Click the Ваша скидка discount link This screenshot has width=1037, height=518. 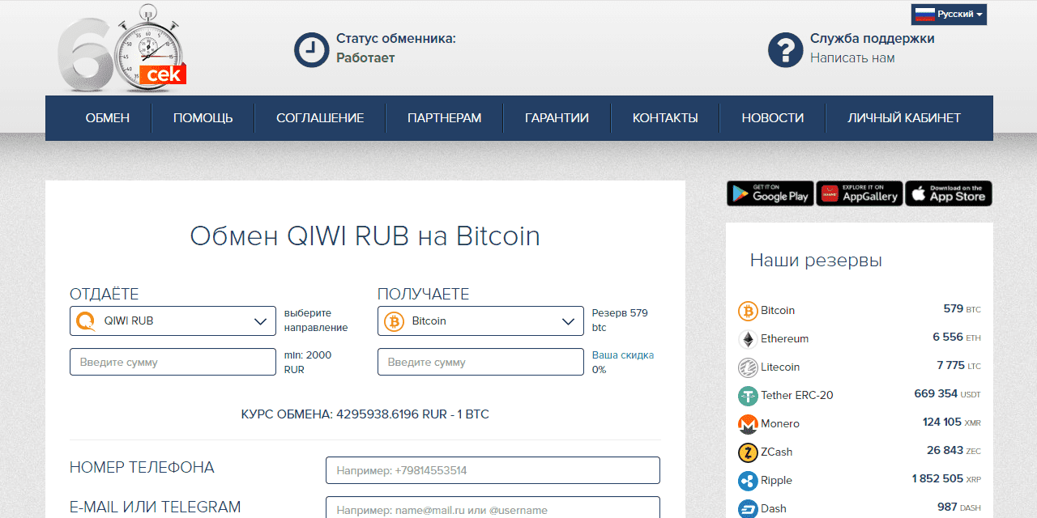pos(622,355)
